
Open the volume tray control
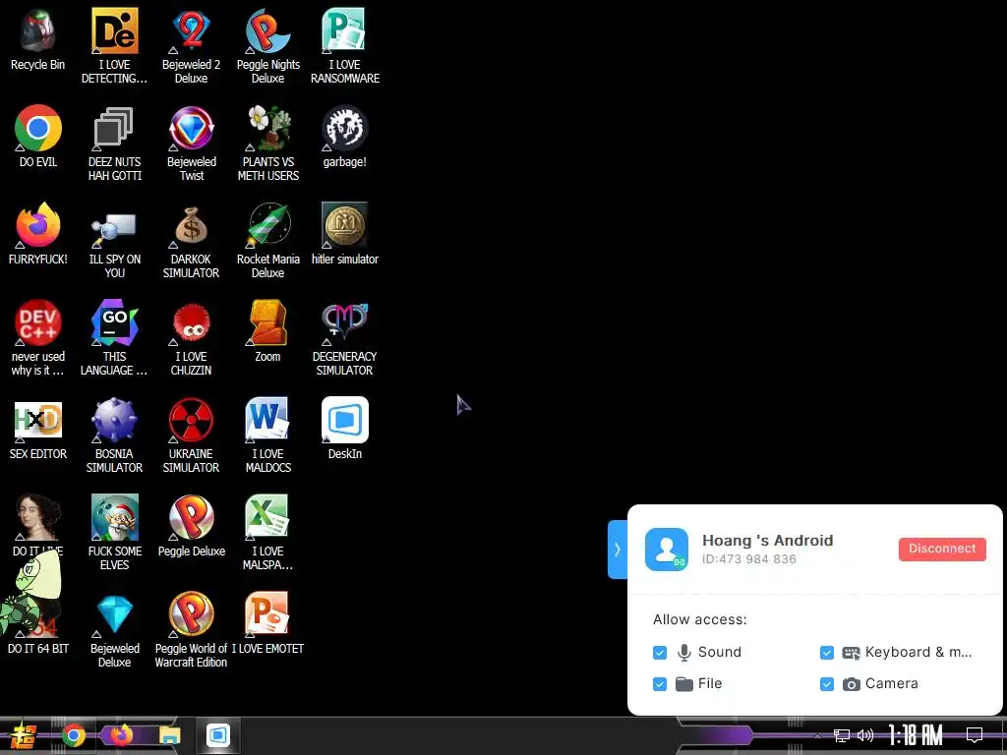pos(865,735)
